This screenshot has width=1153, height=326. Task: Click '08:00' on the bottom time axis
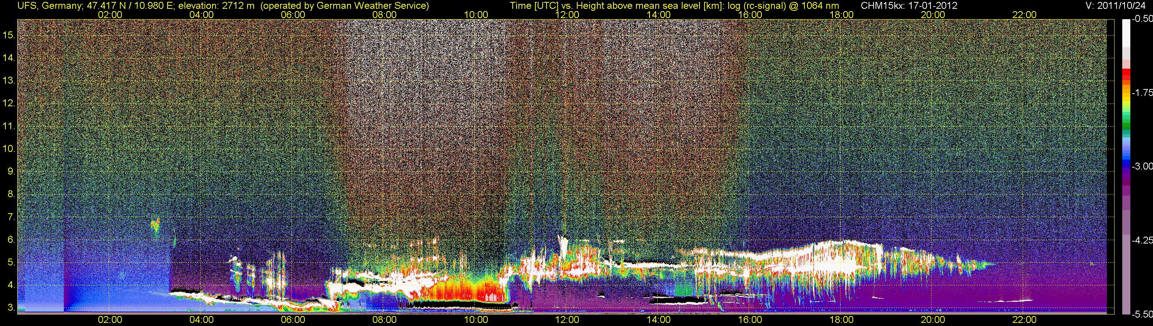[384, 320]
